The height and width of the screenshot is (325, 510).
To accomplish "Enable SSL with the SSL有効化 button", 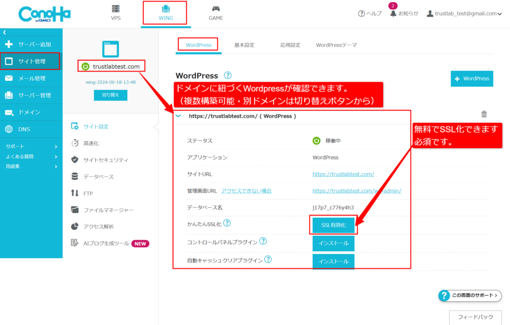I will click(334, 225).
